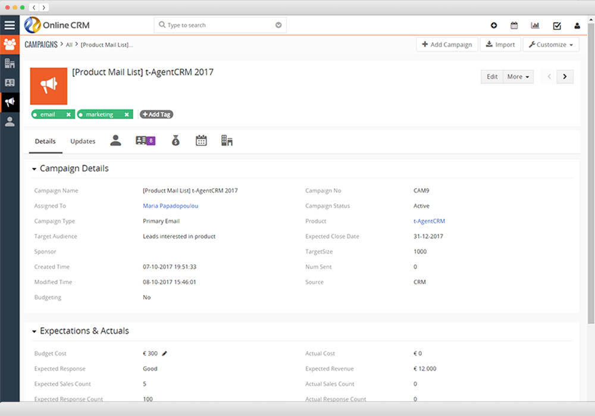The height and width of the screenshot is (416, 595).
Task: Click the browser back arrow
Action: pos(34,7)
